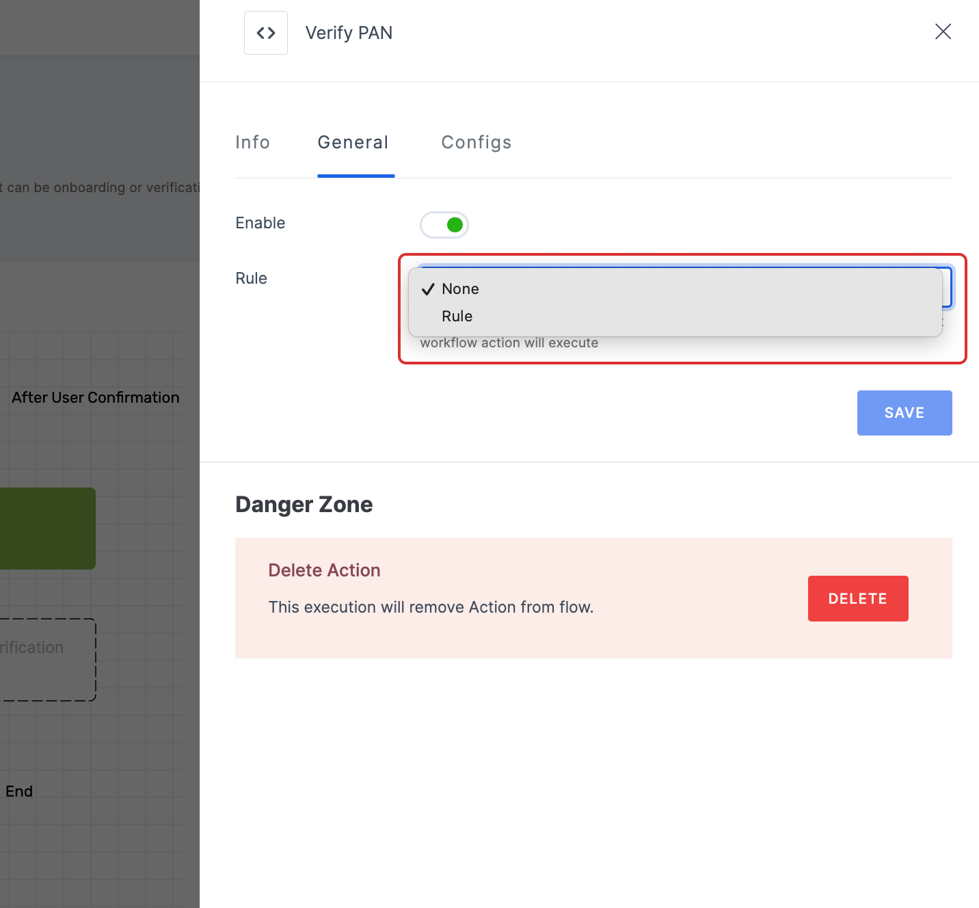Click the dashed verification node in background
The width and height of the screenshot is (979, 908).
48,660
